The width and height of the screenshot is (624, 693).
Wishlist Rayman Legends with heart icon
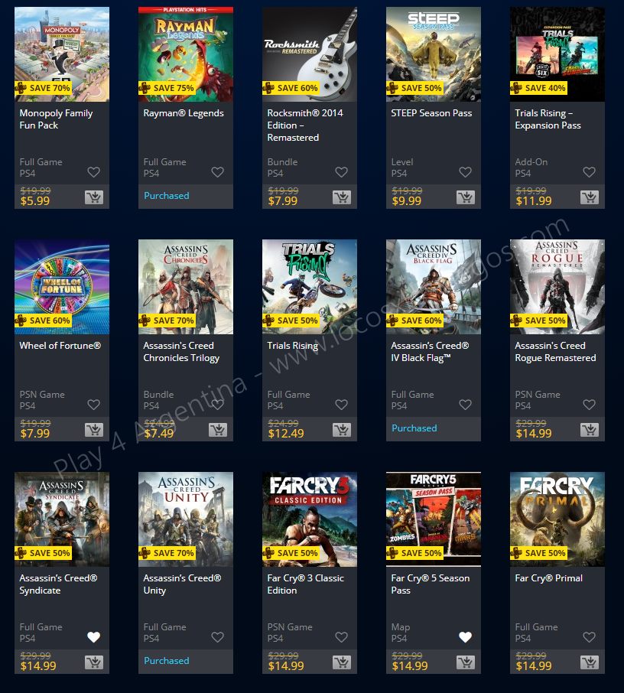coord(217,172)
